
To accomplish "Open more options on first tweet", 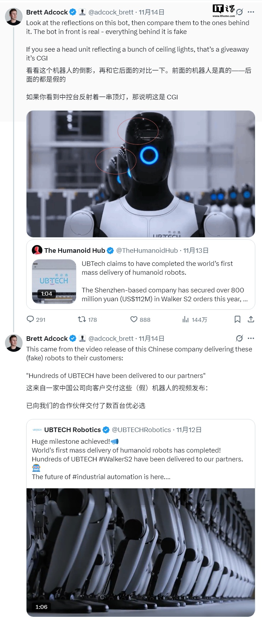I will point(251,12).
